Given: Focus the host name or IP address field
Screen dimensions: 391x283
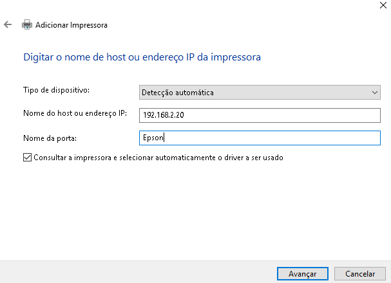Looking at the screenshot, I should tap(260, 115).
